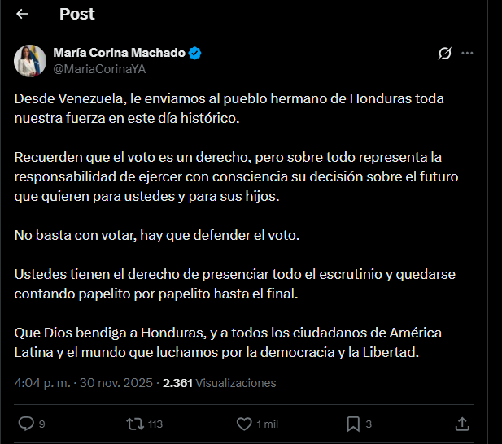The width and height of the screenshot is (502, 444).
Task: Click the "Post" page heading
Action: pyautogui.click(x=76, y=14)
